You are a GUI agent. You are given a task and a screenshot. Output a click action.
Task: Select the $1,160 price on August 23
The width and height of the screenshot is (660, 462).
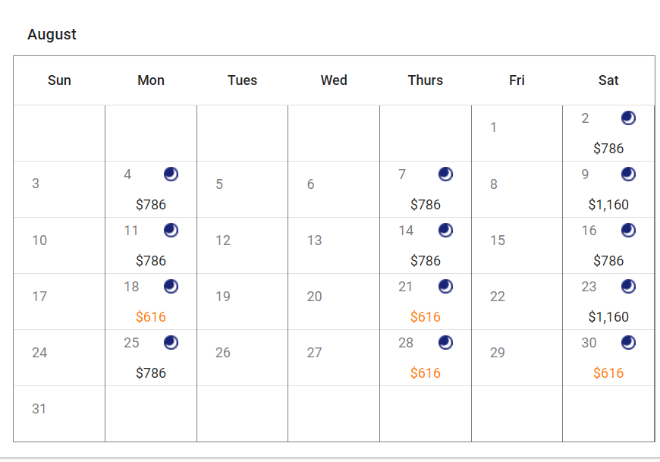[608, 317]
